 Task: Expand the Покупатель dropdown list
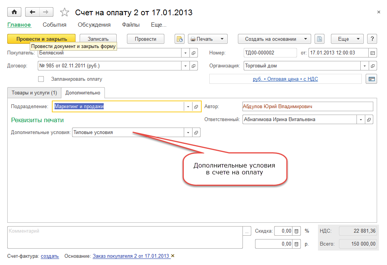[185, 53]
